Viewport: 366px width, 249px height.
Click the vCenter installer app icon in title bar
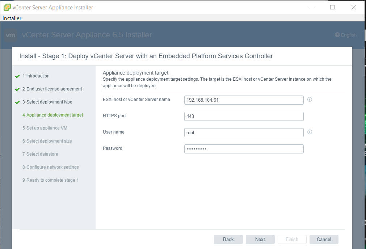click(7, 7)
